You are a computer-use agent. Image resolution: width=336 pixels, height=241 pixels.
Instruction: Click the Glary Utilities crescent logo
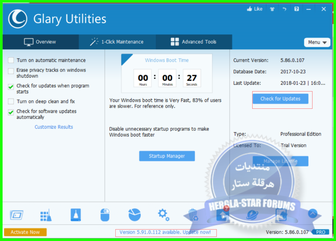(17, 19)
